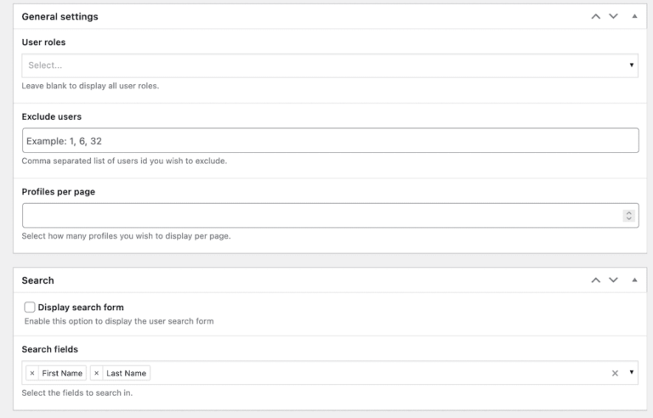This screenshot has height=418, width=653.
Task: Move Search panel down
Action: [613, 280]
